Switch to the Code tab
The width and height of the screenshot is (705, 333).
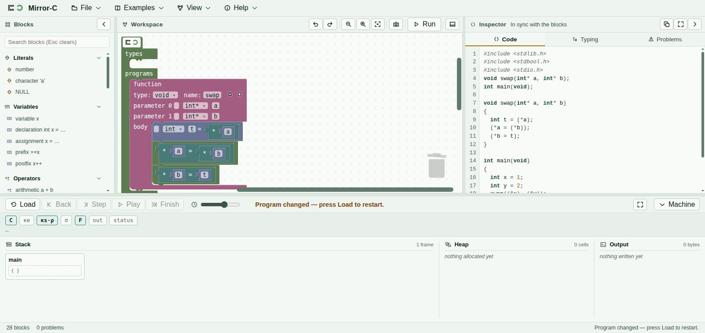505,39
